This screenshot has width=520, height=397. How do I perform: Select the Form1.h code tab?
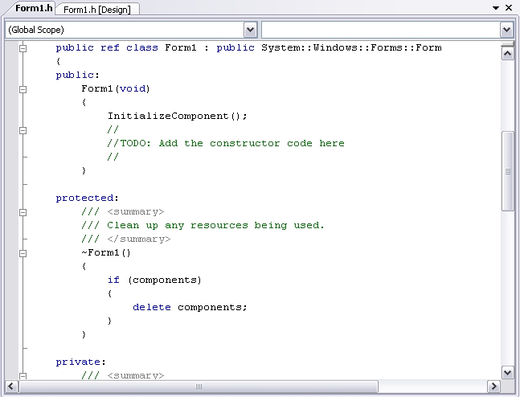click(33, 8)
